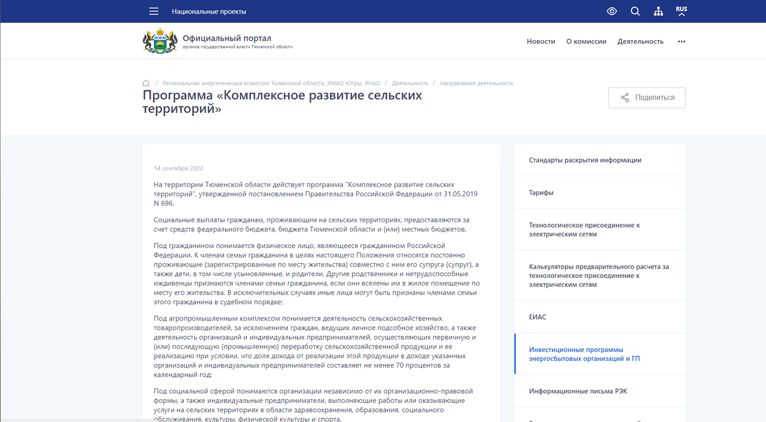The width and height of the screenshot is (766, 422).
Task: Click paragraph starting Под социальной сферой
Action: [313, 405]
